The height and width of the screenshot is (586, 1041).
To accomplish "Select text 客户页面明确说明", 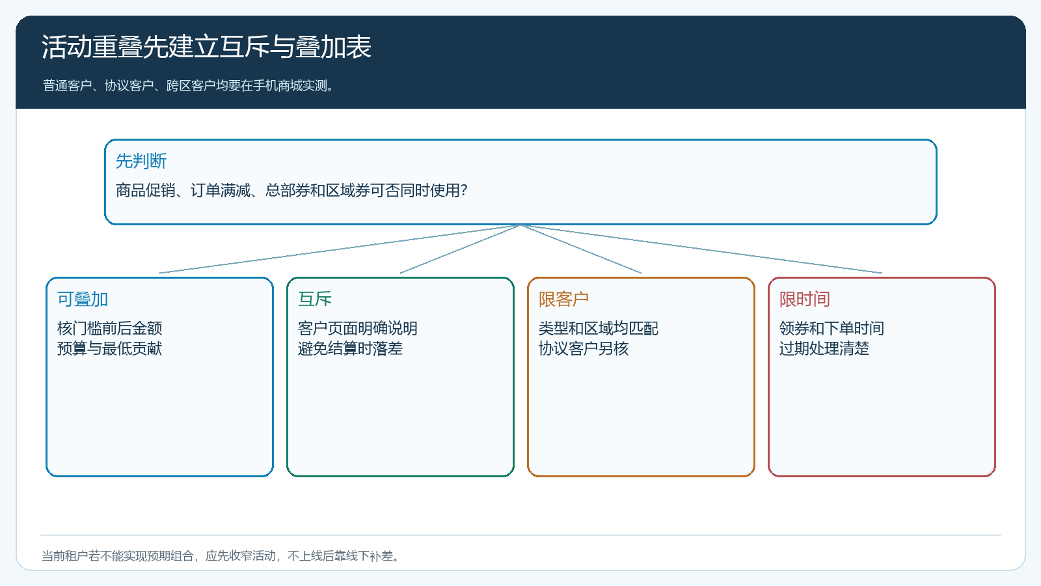I will (x=358, y=328).
